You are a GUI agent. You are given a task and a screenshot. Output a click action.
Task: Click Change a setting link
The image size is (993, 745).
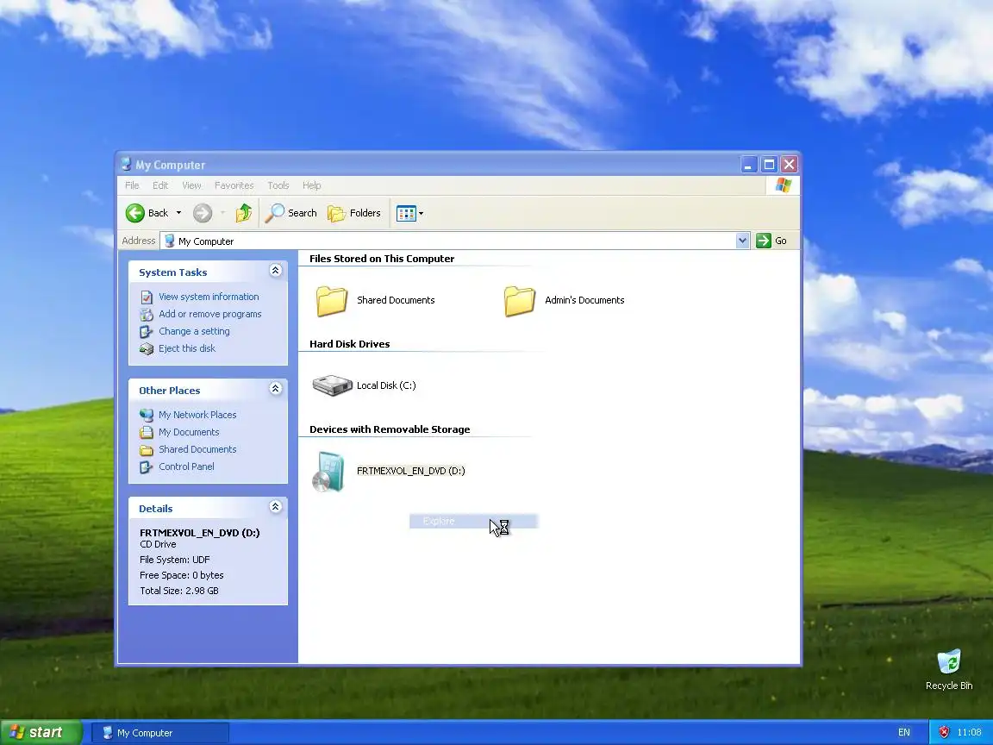pos(194,331)
